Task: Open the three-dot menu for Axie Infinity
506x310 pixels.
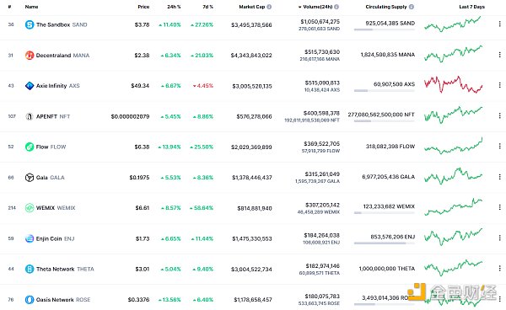Action: click(x=499, y=85)
